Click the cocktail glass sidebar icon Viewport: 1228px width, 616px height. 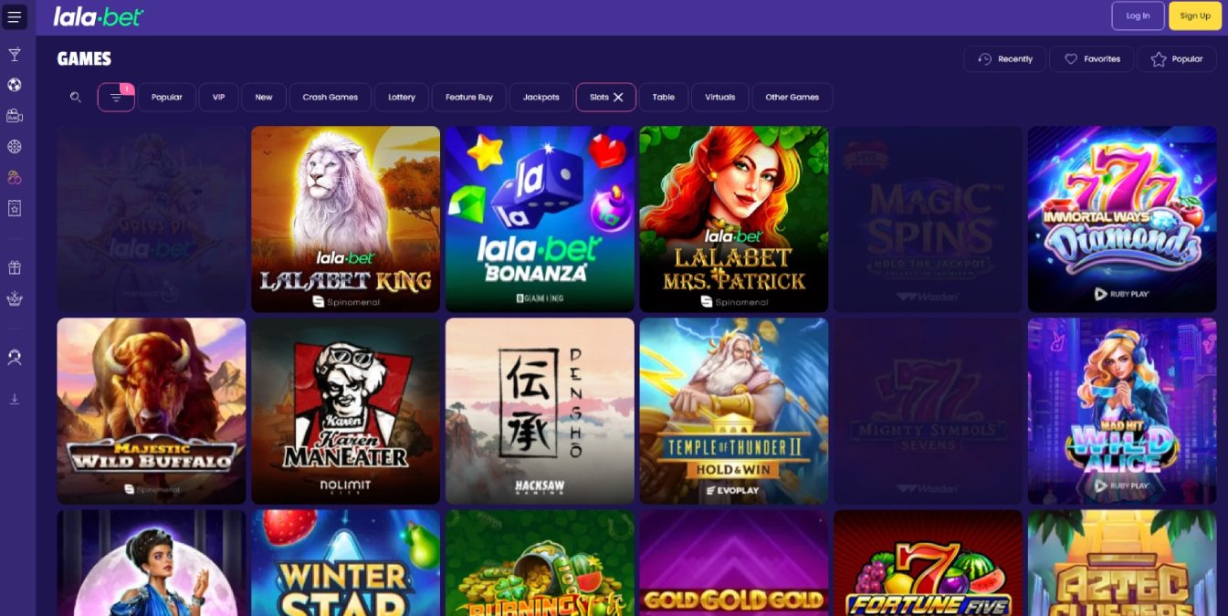[x=15, y=55]
